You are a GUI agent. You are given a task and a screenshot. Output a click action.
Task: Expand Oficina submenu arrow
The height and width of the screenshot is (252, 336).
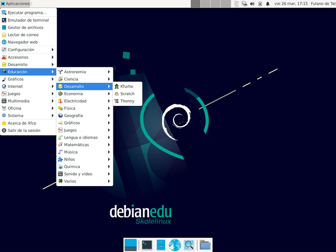click(x=52, y=108)
